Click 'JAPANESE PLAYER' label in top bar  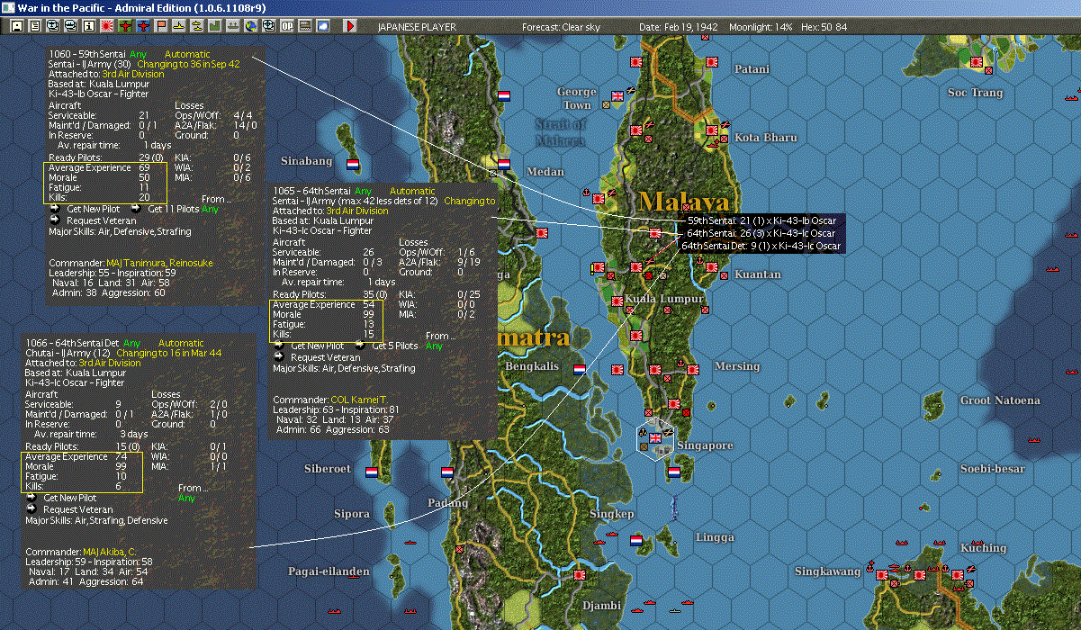tap(416, 28)
